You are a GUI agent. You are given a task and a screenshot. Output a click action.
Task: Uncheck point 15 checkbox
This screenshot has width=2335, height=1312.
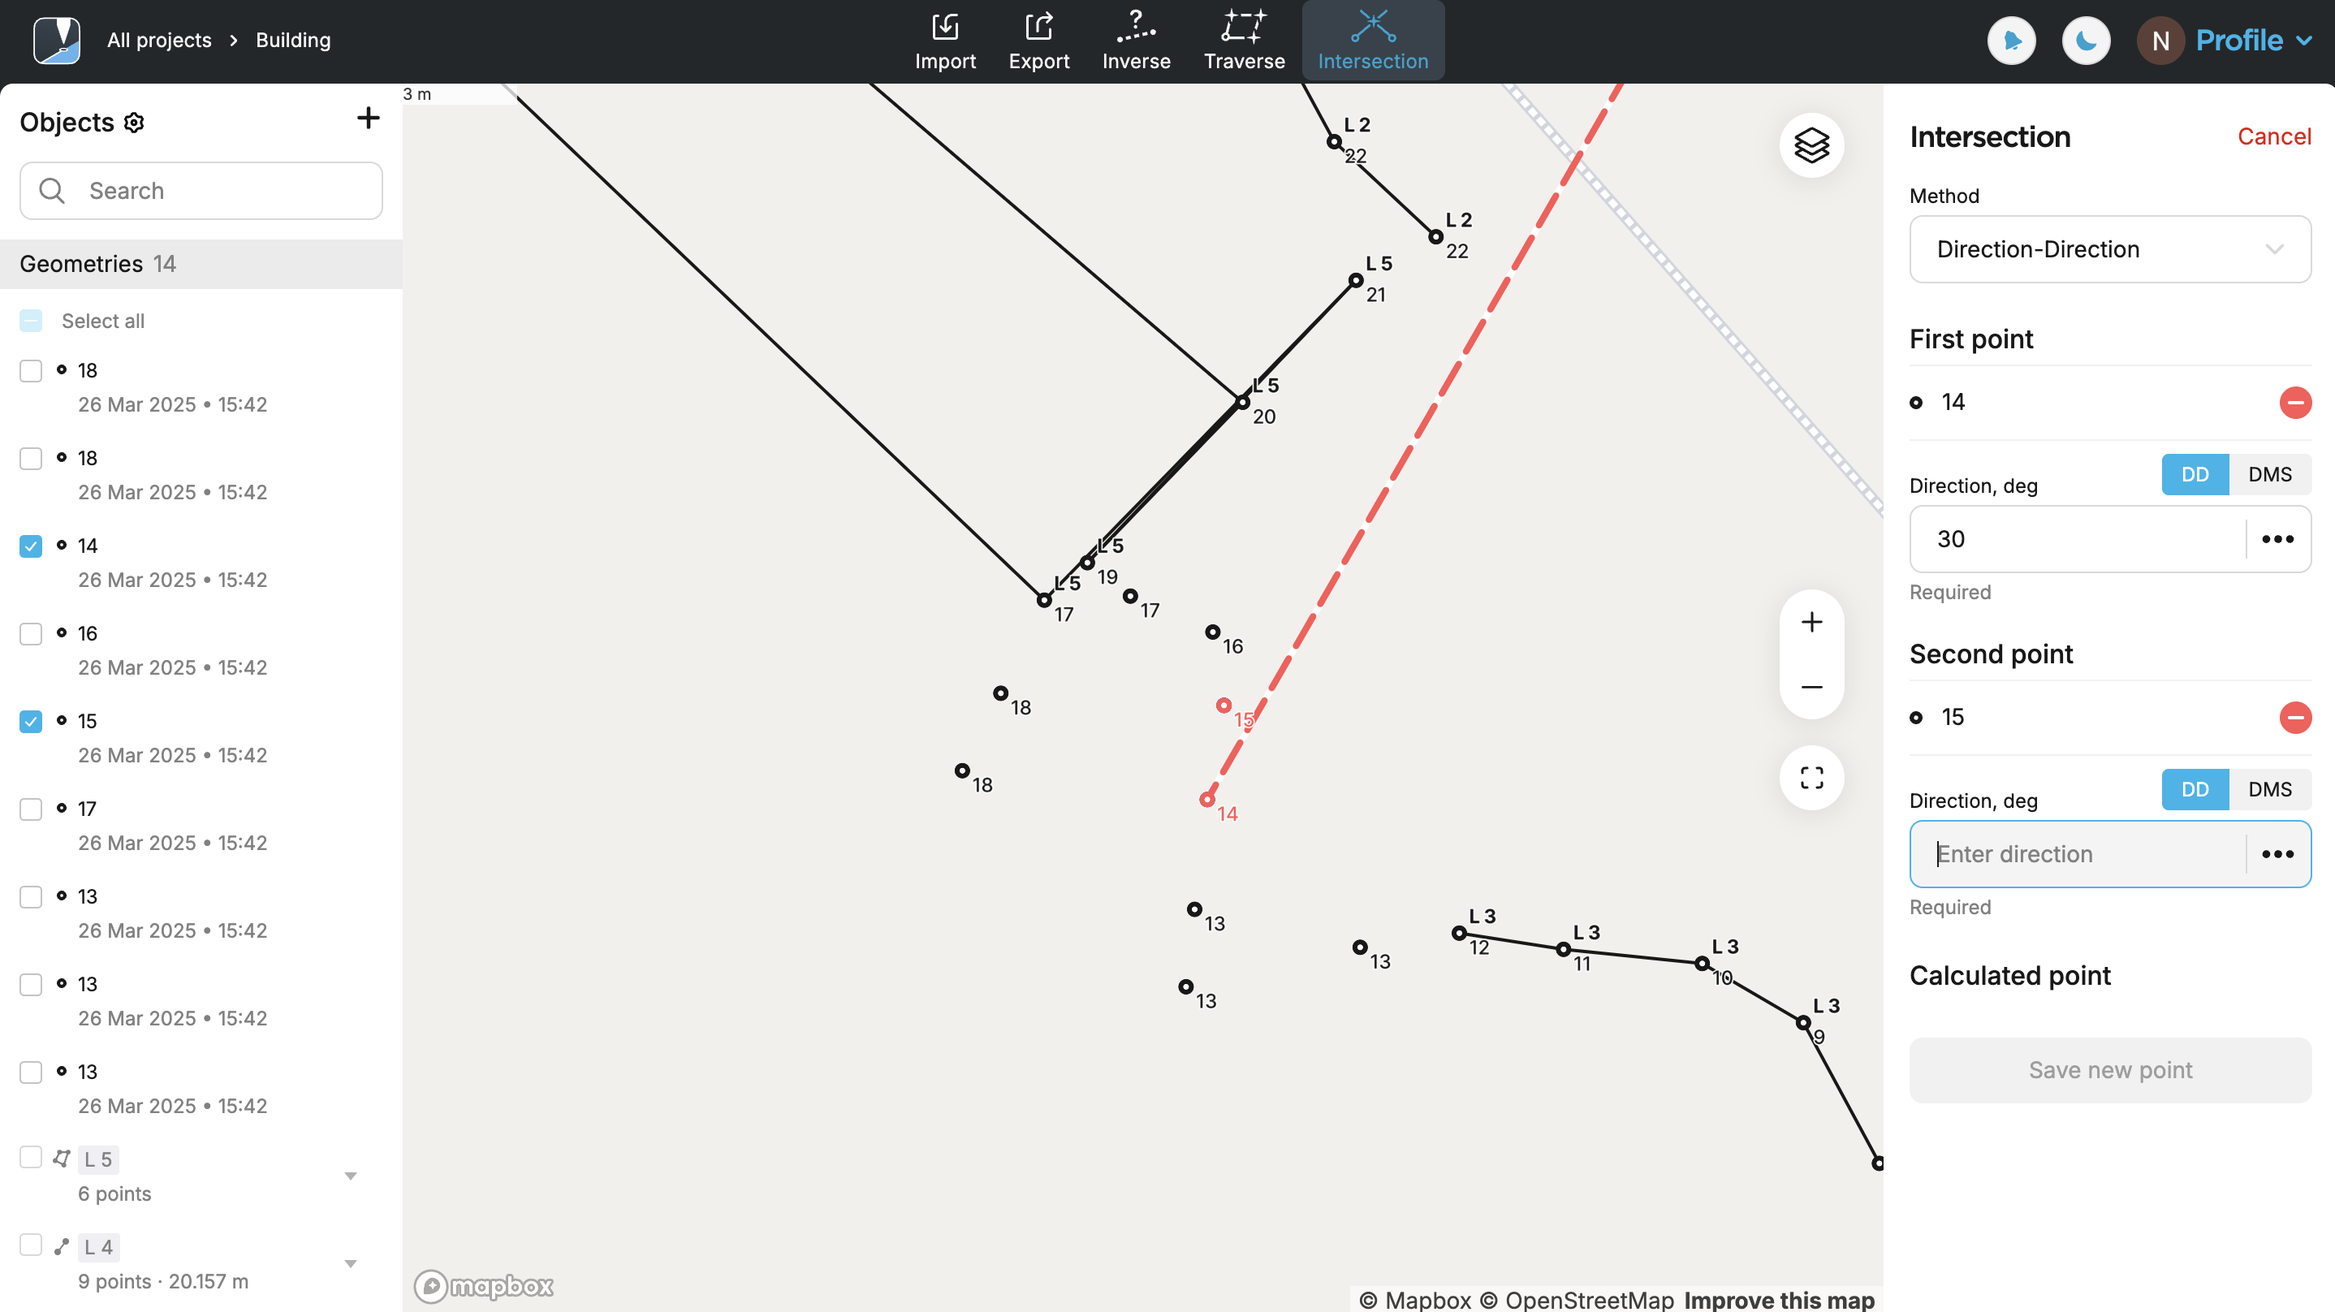(x=31, y=722)
